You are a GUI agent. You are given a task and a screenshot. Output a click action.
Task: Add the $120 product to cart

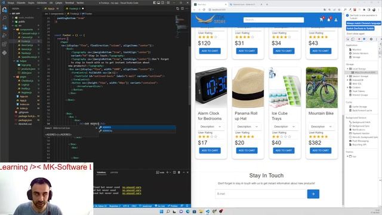pos(210,51)
